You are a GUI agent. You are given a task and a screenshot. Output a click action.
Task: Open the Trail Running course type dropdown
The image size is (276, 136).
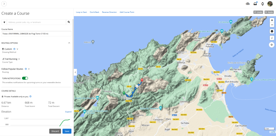[x=19, y=59]
